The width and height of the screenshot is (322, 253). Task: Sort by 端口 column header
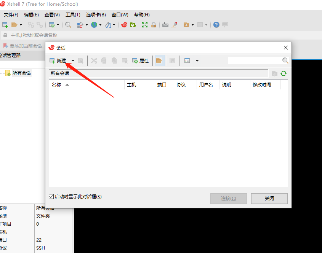point(164,85)
